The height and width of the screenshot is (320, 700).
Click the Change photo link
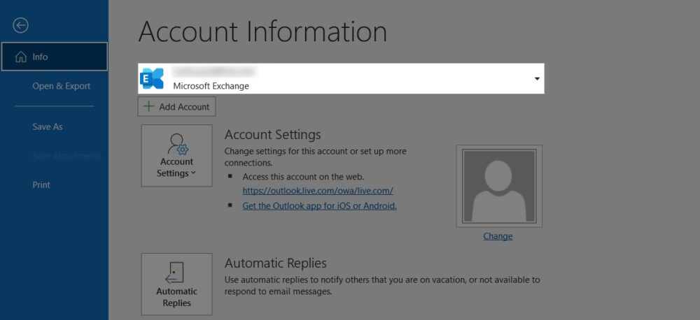click(498, 236)
